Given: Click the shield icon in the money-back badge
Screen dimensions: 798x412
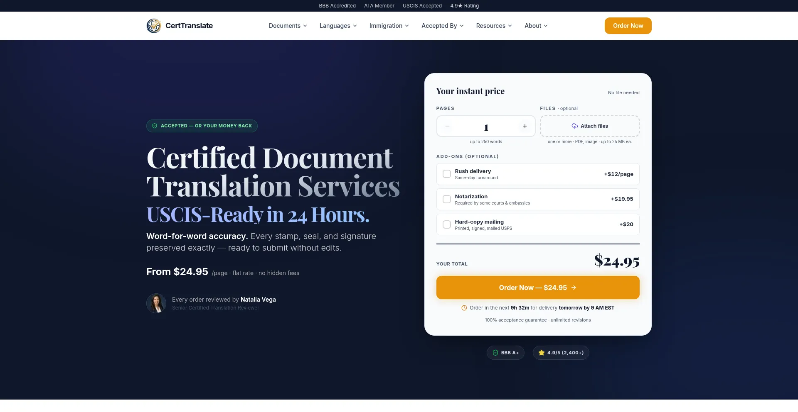Looking at the screenshot, I should click(155, 126).
